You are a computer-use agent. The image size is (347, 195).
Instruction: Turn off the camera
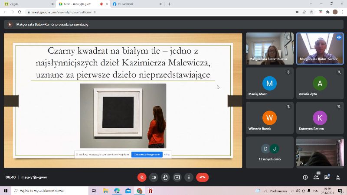(154, 177)
